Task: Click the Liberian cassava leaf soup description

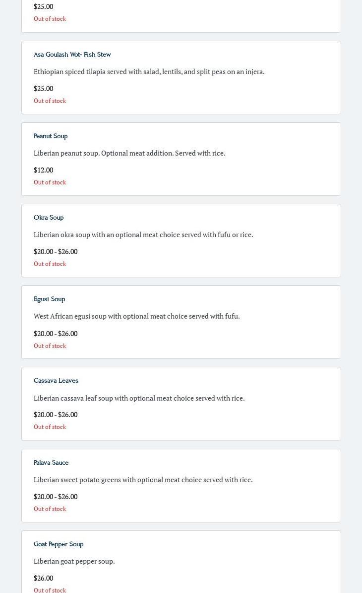Action: [139, 398]
